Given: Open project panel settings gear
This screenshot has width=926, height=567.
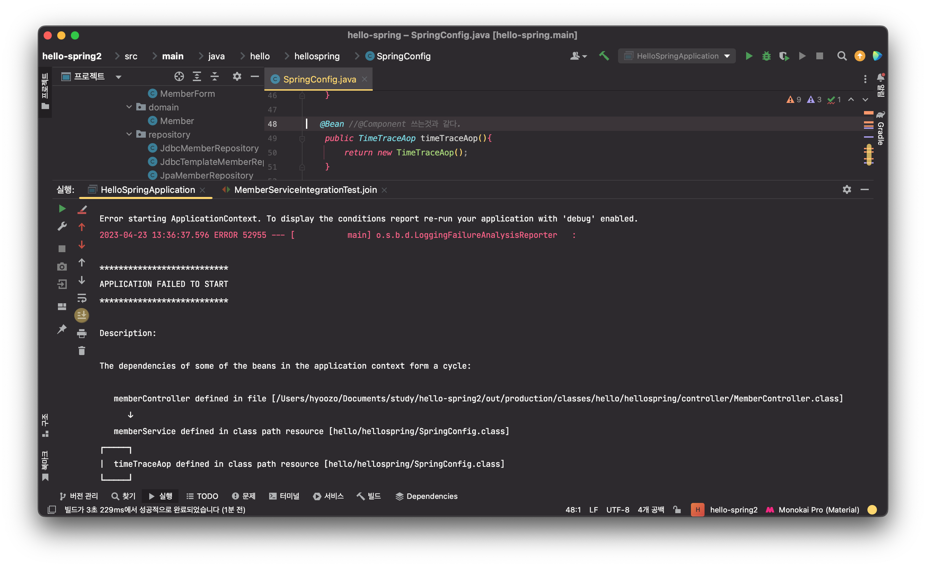Looking at the screenshot, I should click(237, 77).
